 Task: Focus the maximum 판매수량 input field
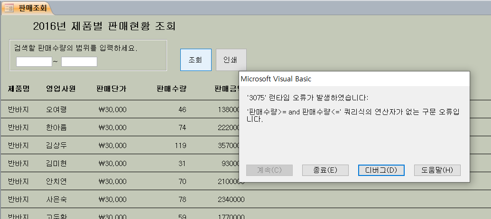(x=79, y=62)
